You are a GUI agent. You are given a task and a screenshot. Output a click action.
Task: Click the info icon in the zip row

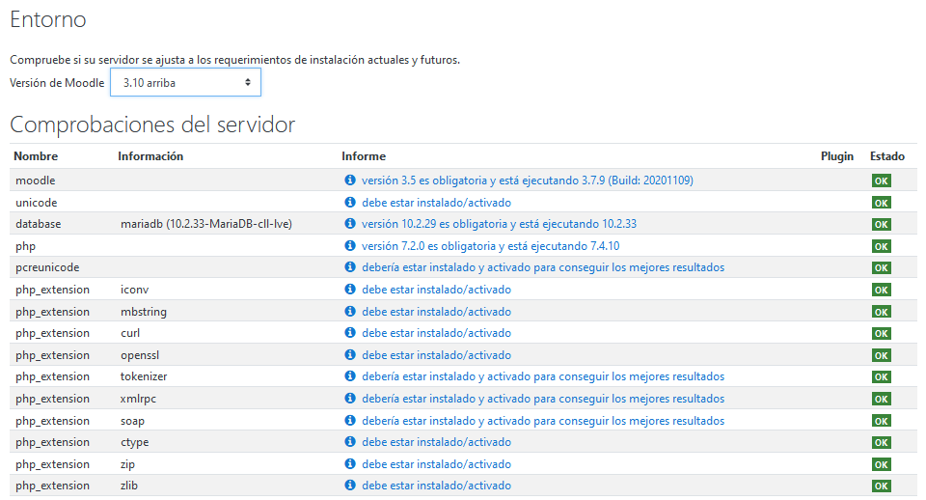click(x=350, y=464)
